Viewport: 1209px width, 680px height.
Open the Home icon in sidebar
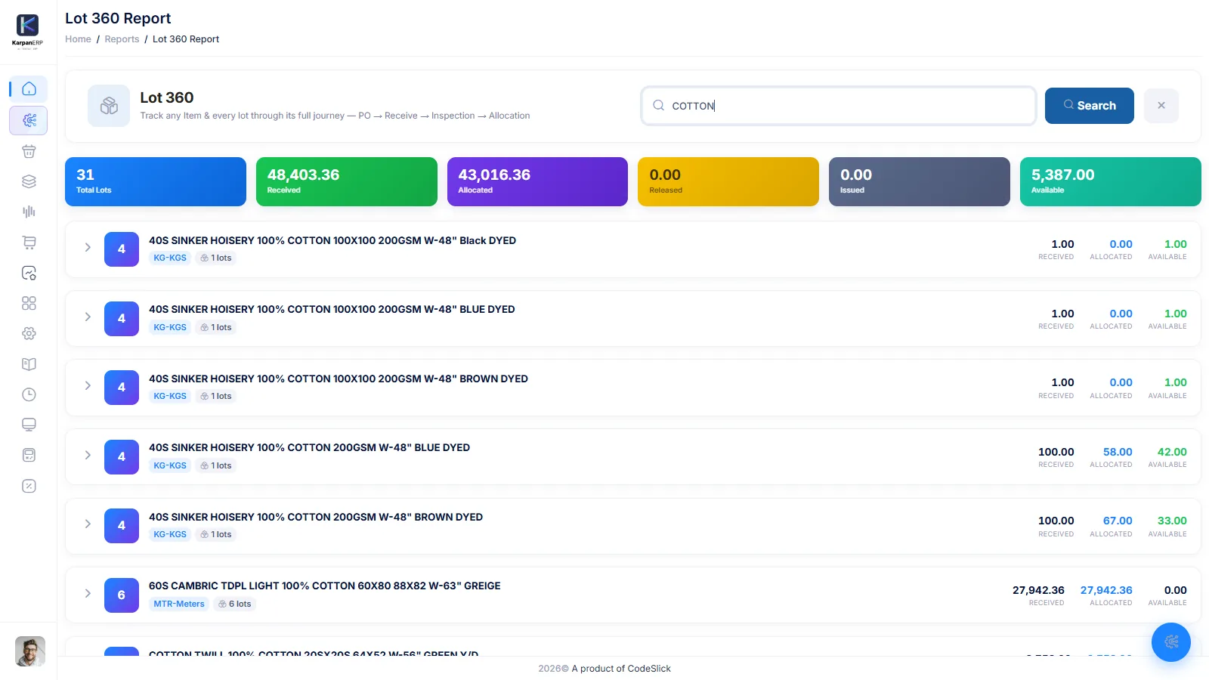pos(29,89)
